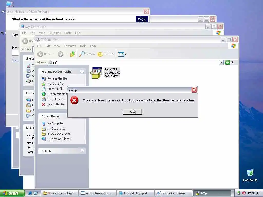The image size is (263, 197).
Task: Click Publish this file to the Web
Action: click(x=57, y=94)
